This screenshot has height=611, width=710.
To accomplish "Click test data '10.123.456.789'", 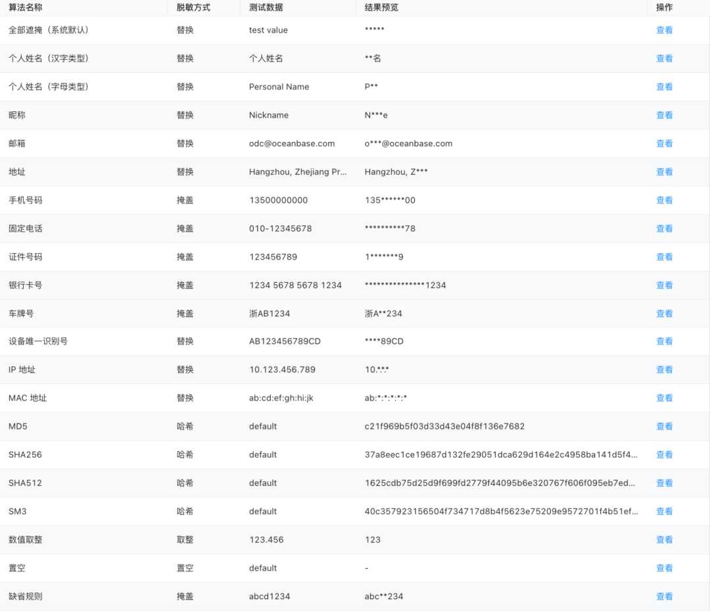I will click(x=282, y=370).
